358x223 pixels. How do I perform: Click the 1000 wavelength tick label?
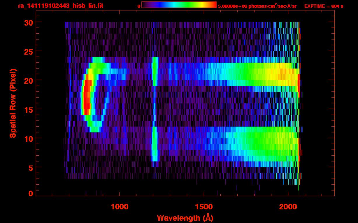[120, 207]
